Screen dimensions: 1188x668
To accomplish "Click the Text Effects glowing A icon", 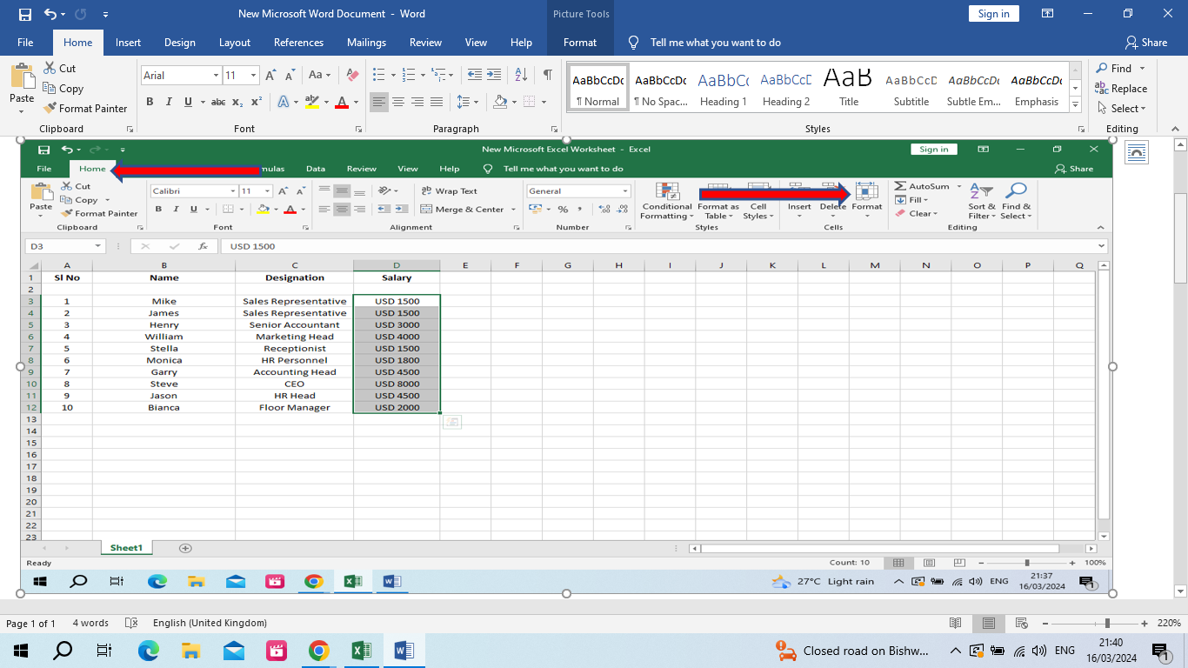I will tap(284, 102).
